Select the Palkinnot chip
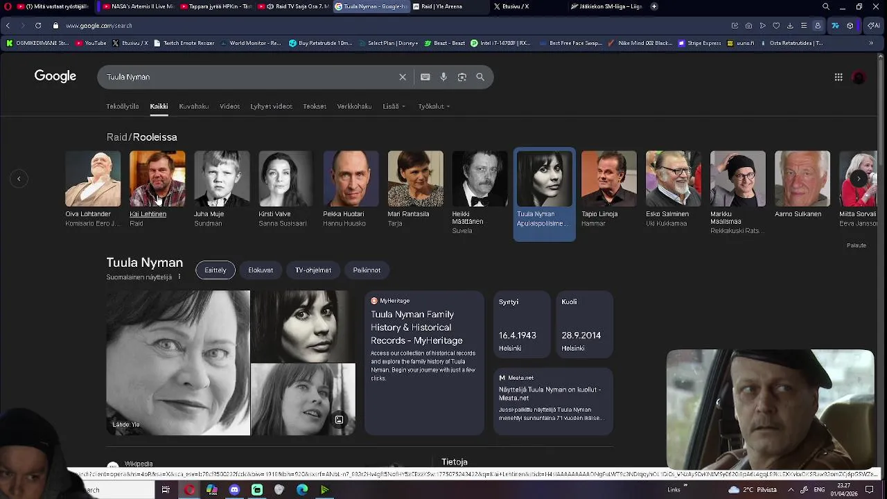 367,270
